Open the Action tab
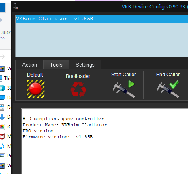This screenshot has width=188, height=174. tap(29, 65)
